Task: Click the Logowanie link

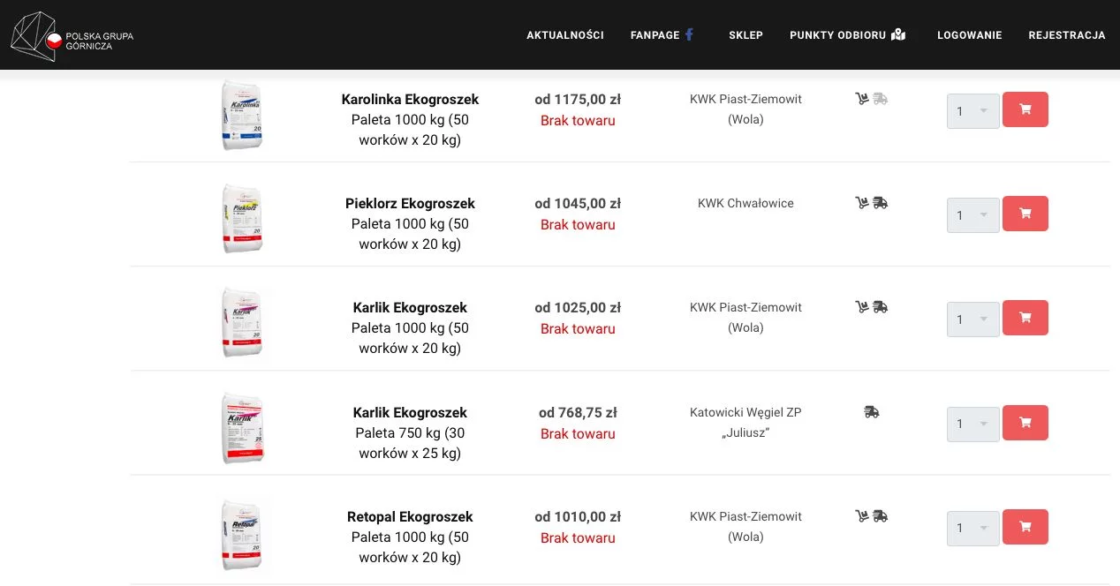Action: coord(969,35)
